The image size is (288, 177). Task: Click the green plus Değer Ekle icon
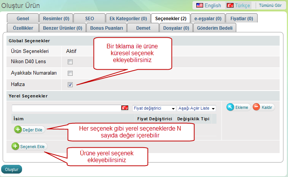coord(18,129)
